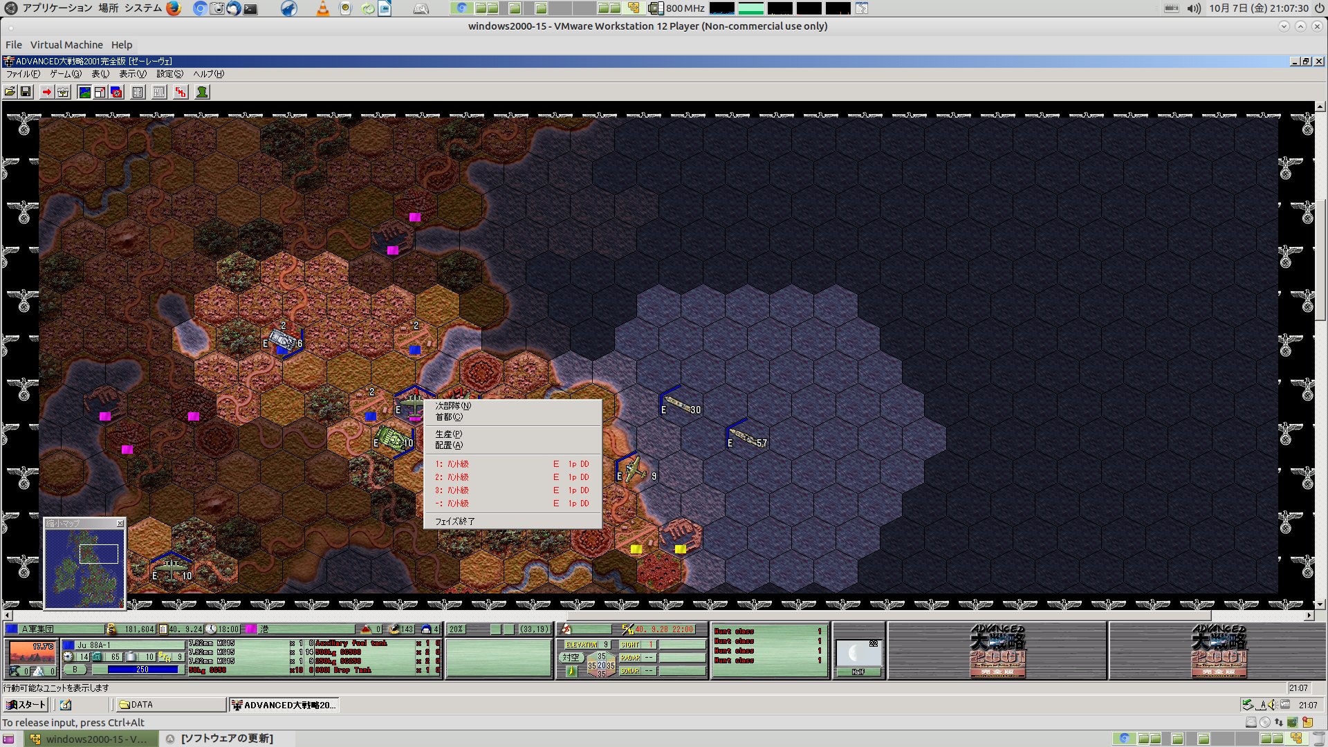The image size is (1328, 747).
Task: Click the minimap overview thumbnail
Action: click(84, 569)
